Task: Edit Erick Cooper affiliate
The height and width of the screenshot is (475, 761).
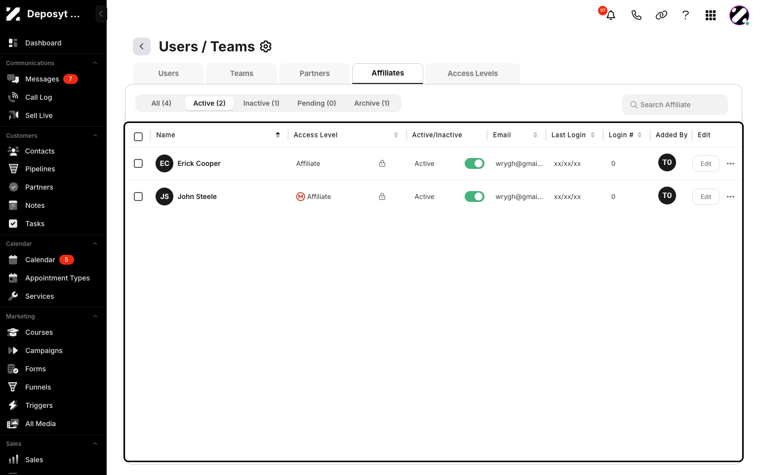Action: point(706,164)
